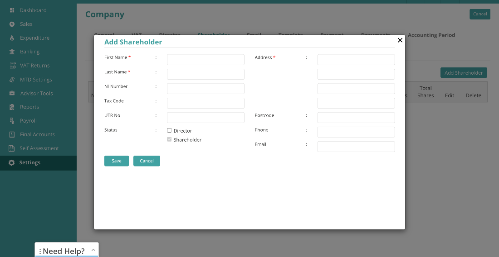Go to Expenditure section
Image resolution: width=499 pixels, height=257 pixels.
coord(34,38)
